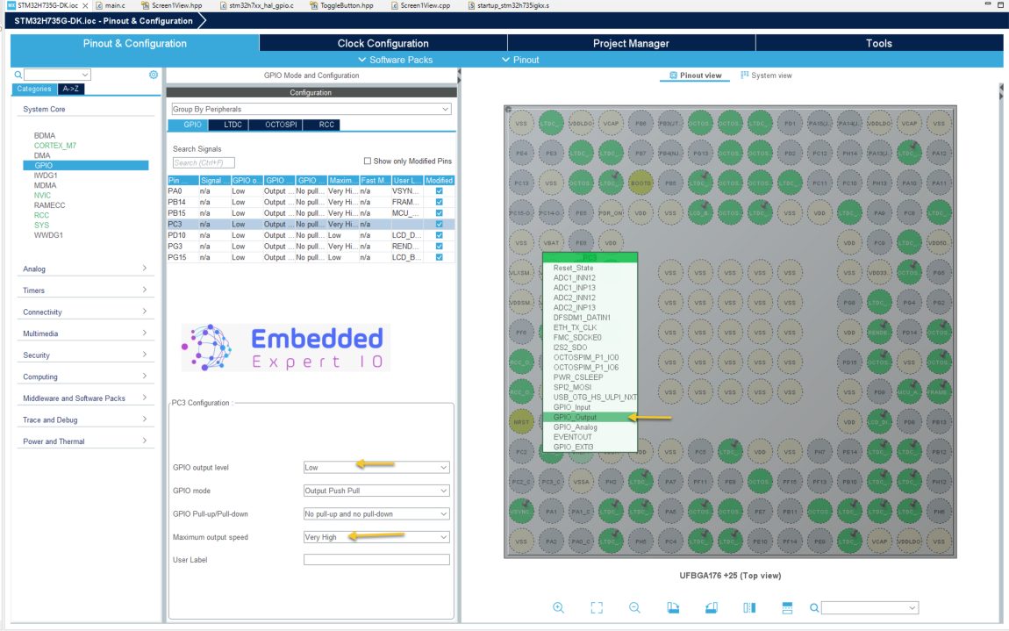
Task: Zoom in on the pinout chip view
Action: tap(558, 607)
